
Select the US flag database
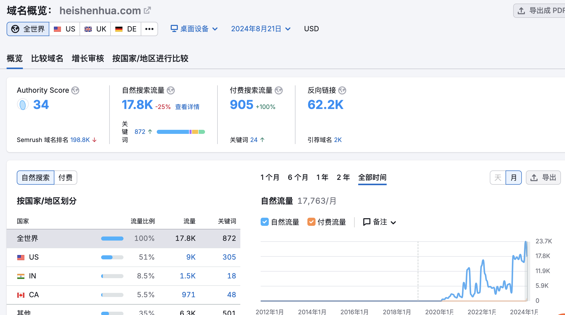[65, 29]
